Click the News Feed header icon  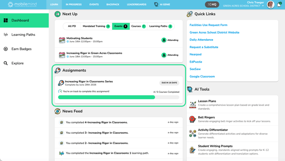point(57,111)
